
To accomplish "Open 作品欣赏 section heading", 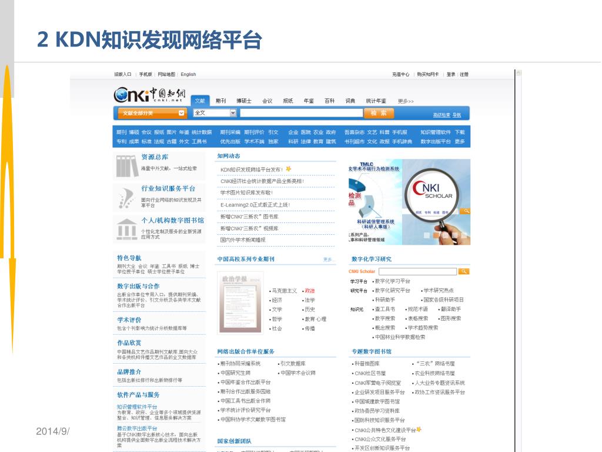I will point(129,343).
